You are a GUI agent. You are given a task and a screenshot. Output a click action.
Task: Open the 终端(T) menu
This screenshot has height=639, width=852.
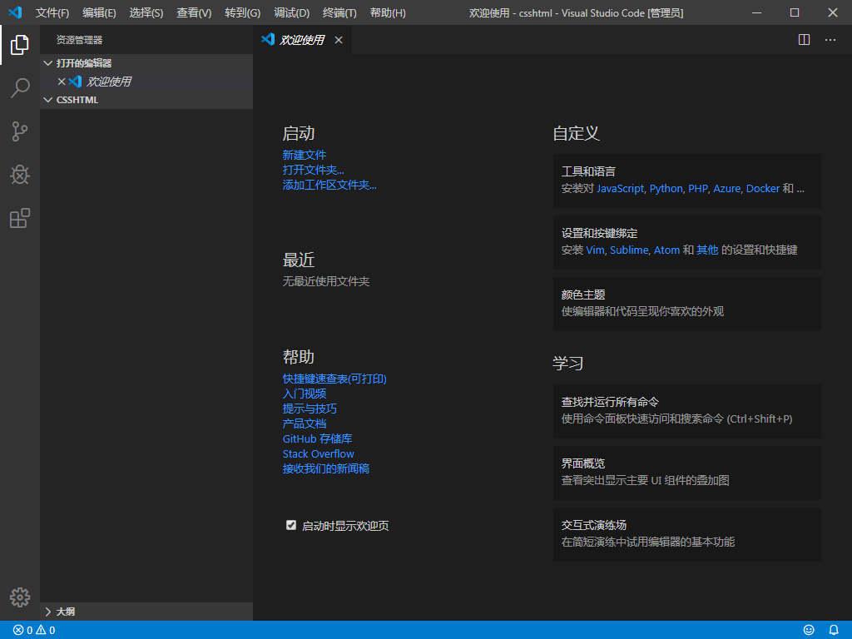pos(339,13)
